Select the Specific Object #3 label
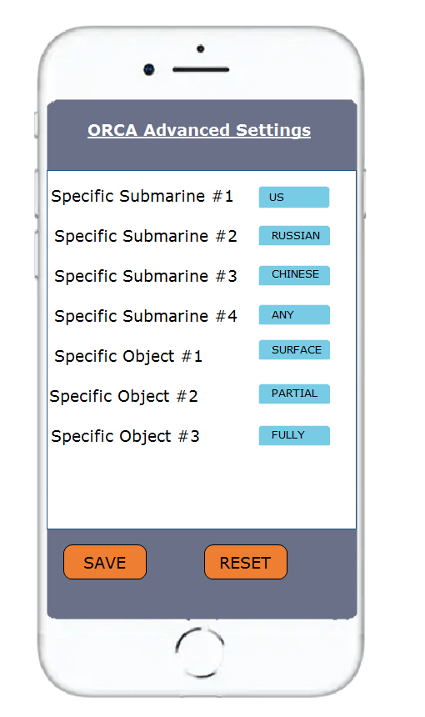Viewport: 425px width, 717px height. (125, 436)
